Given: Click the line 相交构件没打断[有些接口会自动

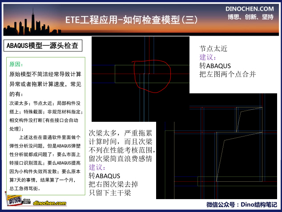Looking at the screenshot, I should coord(44,120).
